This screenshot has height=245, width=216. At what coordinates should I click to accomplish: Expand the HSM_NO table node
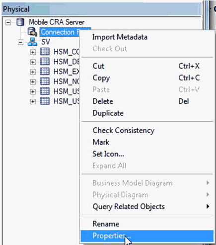pyautogui.click(x=33, y=82)
